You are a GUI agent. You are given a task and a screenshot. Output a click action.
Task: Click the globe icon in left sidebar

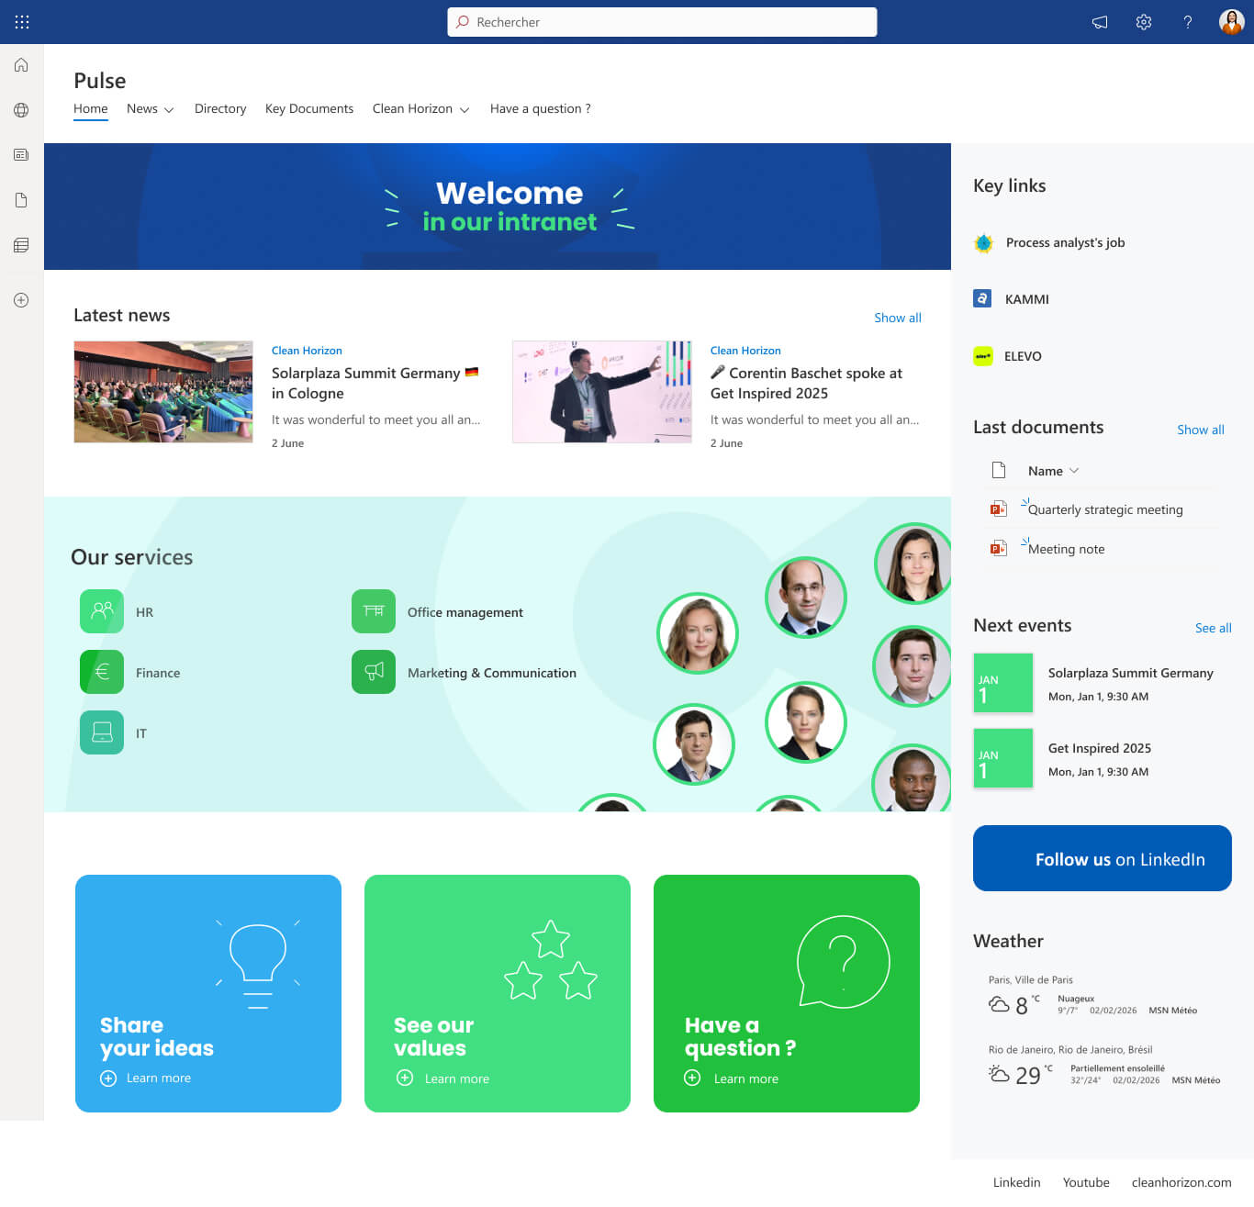coord(21,110)
